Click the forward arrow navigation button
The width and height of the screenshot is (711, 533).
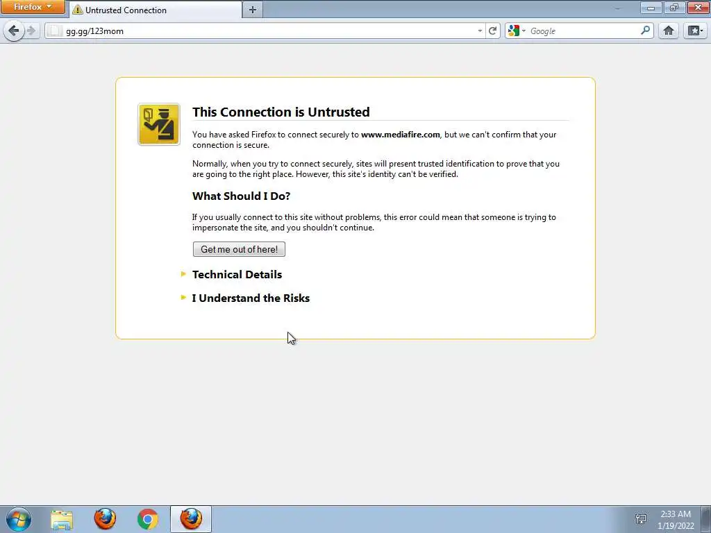pos(31,31)
